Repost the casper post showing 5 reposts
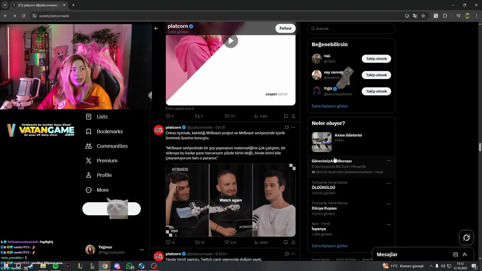Viewport: 482px width, 271px height. coord(199,116)
